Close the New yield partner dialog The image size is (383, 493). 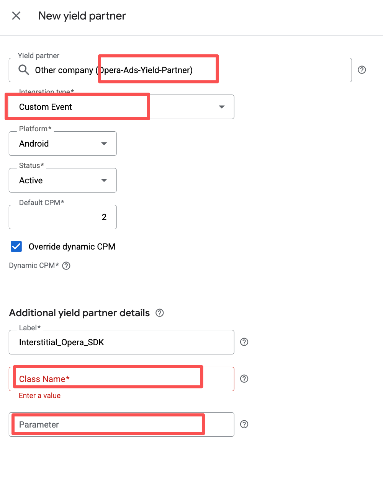click(16, 16)
